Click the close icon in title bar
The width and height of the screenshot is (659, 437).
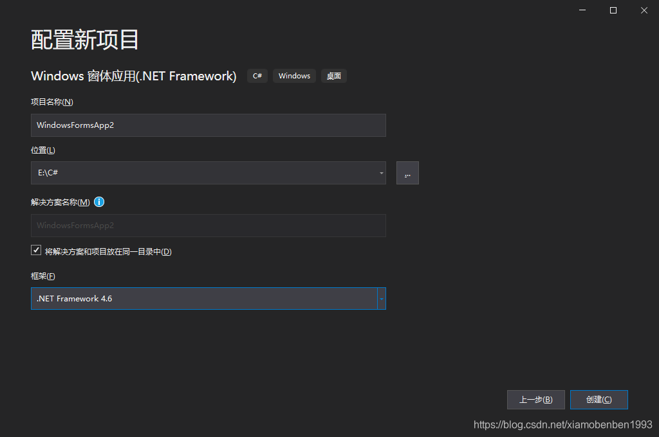click(x=644, y=10)
